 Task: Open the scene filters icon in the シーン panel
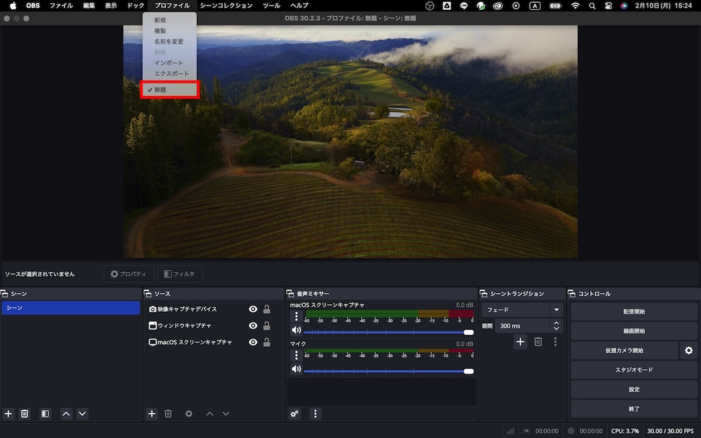[45, 413]
